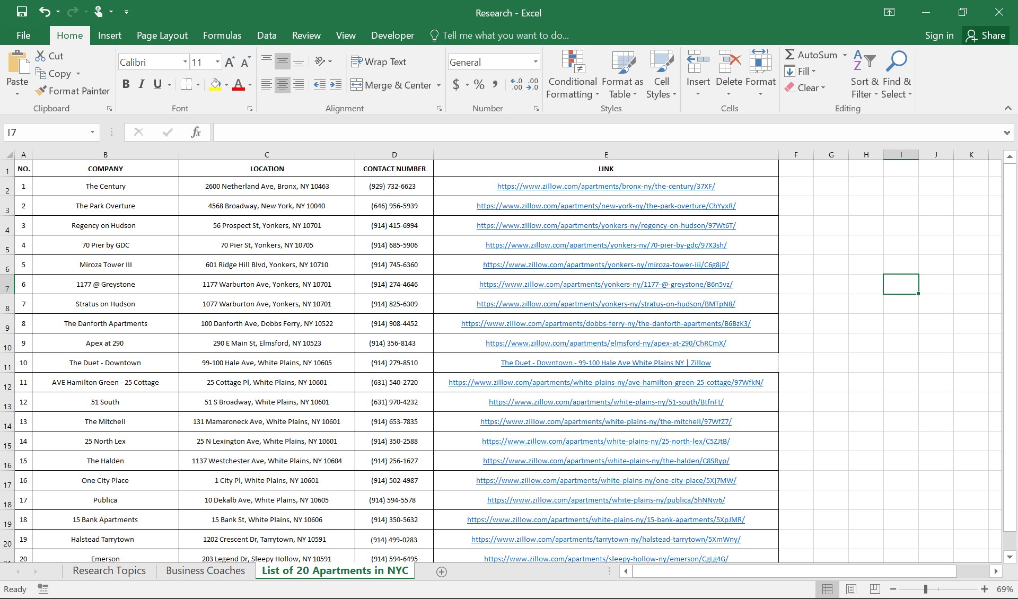This screenshot has height=599, width=1018.
Task: Open The Century zillow link
Action: [606, 187]
